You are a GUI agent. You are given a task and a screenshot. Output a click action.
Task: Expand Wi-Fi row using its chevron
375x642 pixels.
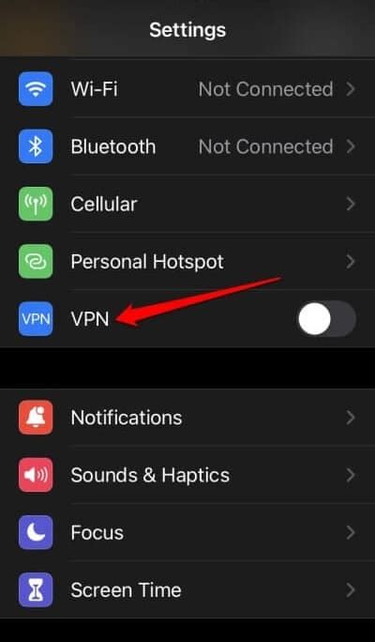[x=351, y=89]
